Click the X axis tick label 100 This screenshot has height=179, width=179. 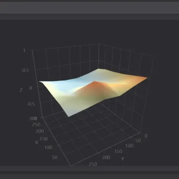click(x=48, y=147)
